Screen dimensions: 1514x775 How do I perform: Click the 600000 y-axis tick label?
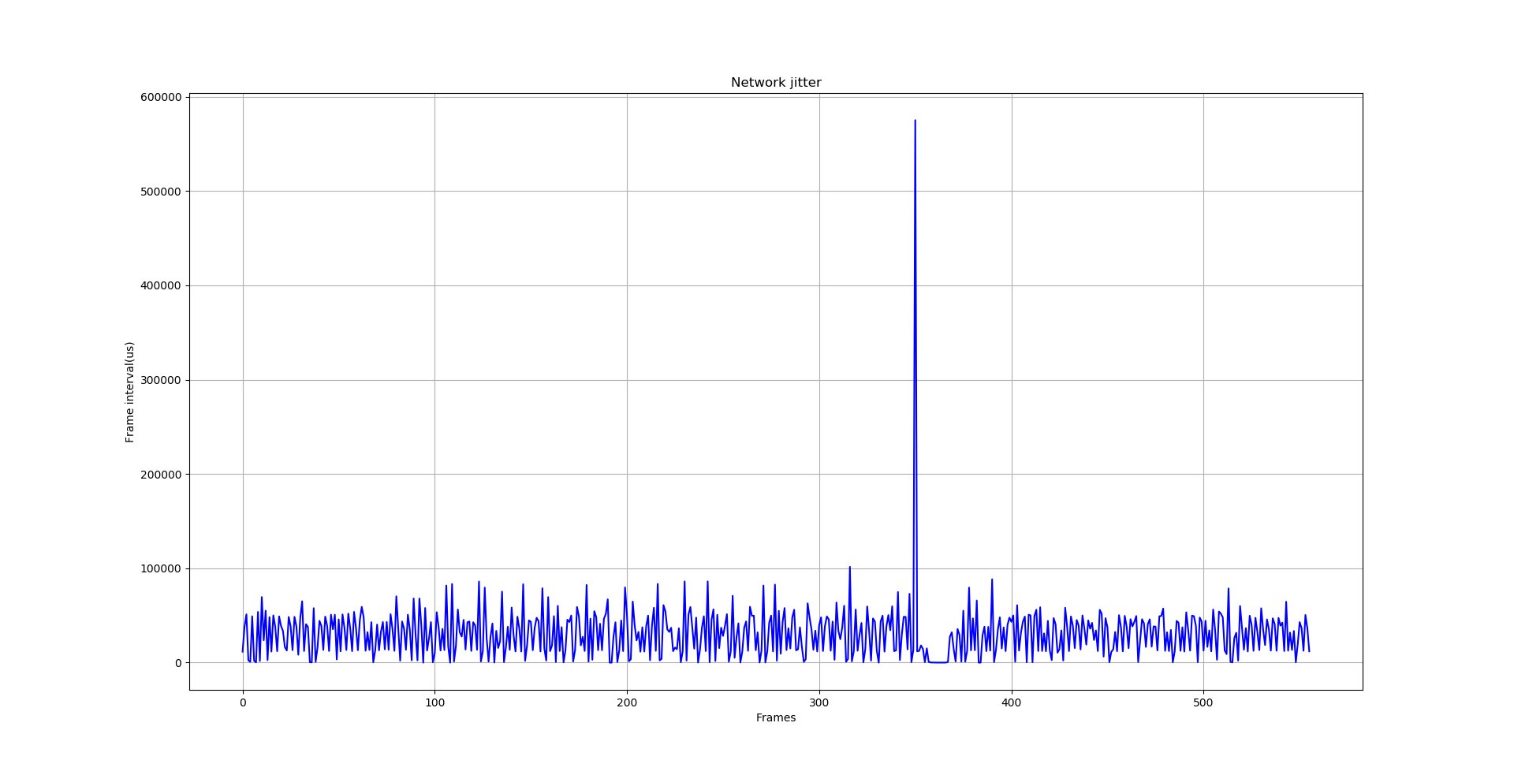[x=161, y=97]
